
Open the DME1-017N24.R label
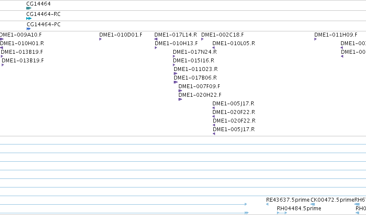[195, 52]
